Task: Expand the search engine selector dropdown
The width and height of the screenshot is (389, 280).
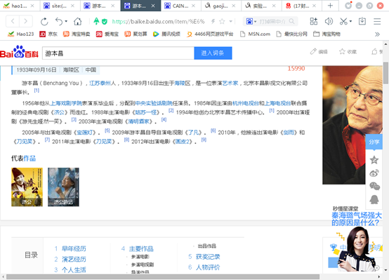Action: pyautogui.click(x=255, y=22)
